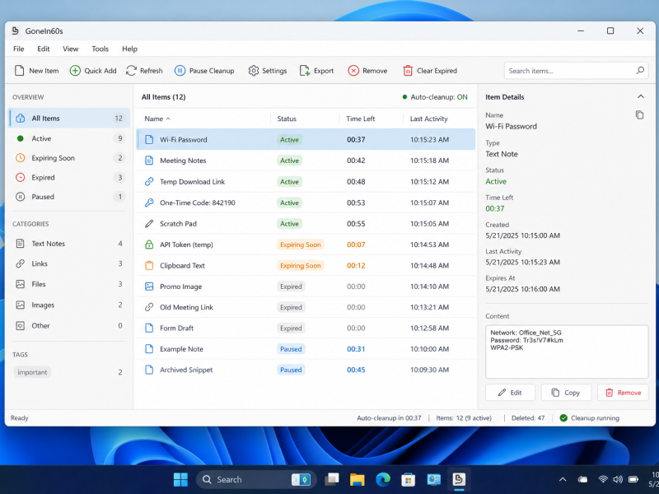Toggle the Auto-cleanup: ON indicator
This screenshot has height=494, width=659.
tap(435, 97)
